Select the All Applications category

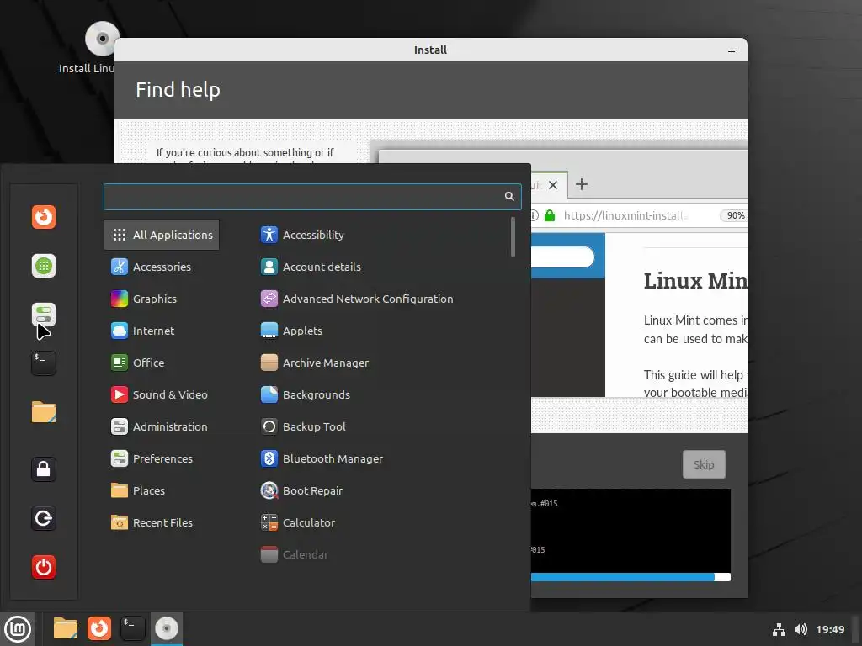162,235
